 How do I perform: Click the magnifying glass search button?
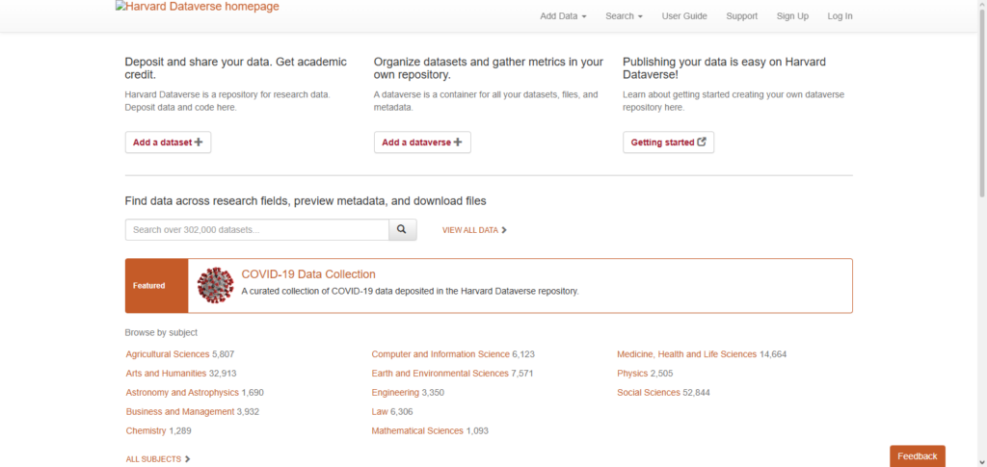click(402, 229)
